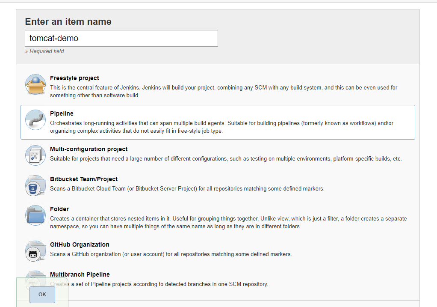Select Bitbucket Team/Project title
The image size is (437, 307).
84,179
